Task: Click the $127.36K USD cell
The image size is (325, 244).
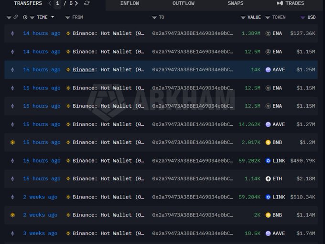Action: pyautogui.click(x=303, y=33)
